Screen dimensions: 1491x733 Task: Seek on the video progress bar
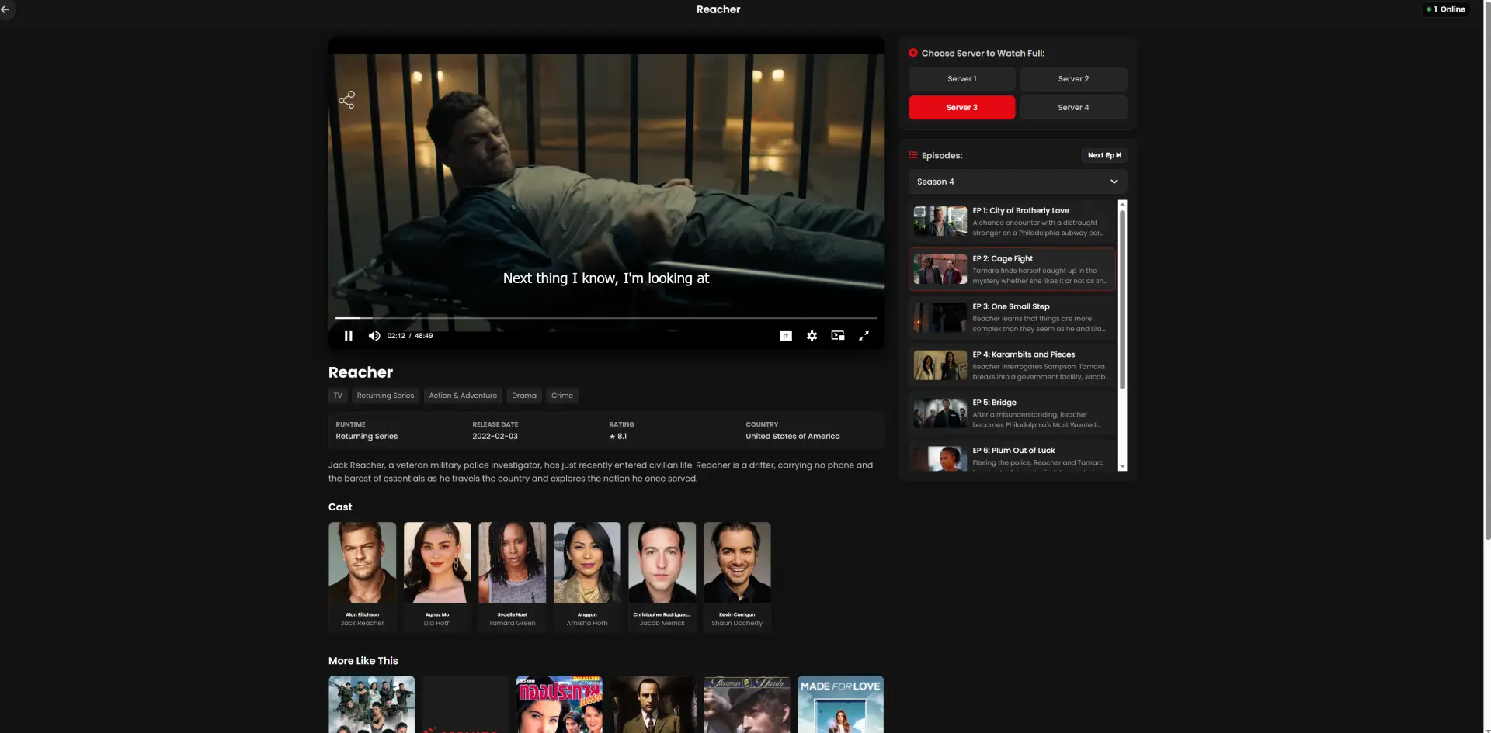point(606,318)
